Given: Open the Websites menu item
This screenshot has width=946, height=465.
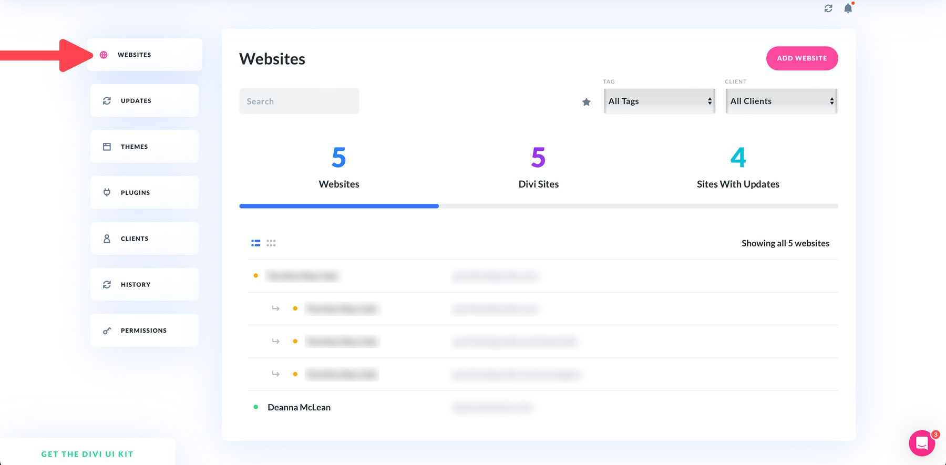Looking at the screenshot, I should (x=145, y=55).
